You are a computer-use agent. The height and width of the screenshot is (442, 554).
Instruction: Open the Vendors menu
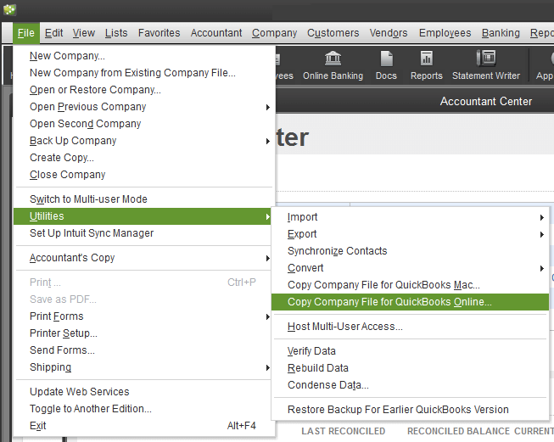click(x=389, y=33)
